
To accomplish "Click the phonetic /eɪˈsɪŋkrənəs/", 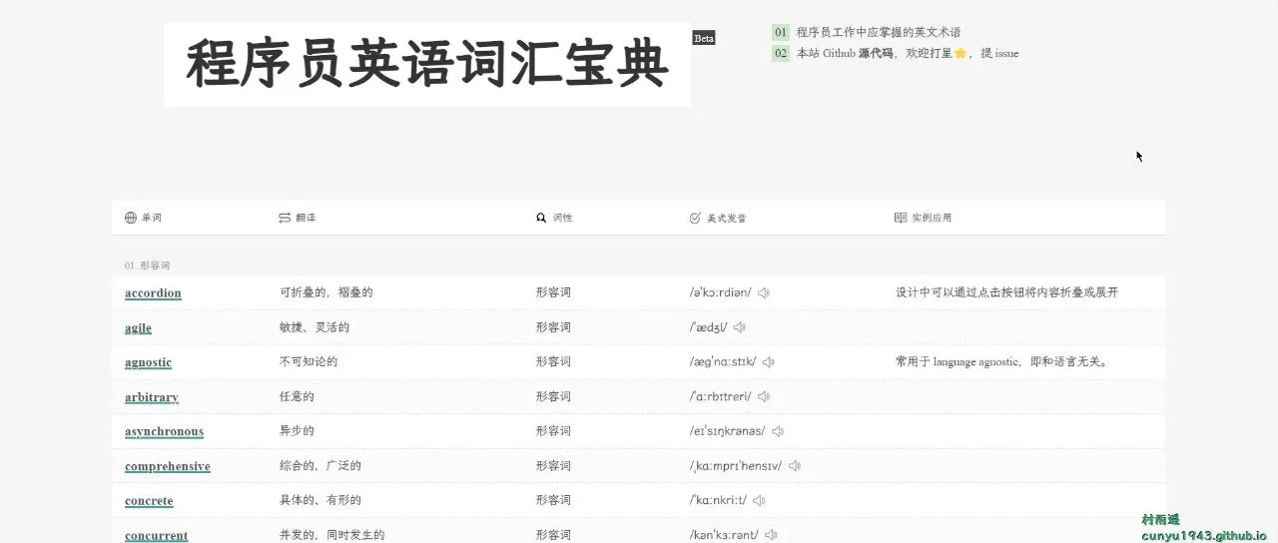I will (x=727, y=431).
